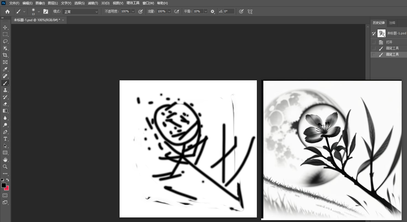Set history brush source on 未标题-1.psd snapshot
Image resolution: width=407 pixels, height=222 pixels.
pyautogui.click(x=374, y=33)
